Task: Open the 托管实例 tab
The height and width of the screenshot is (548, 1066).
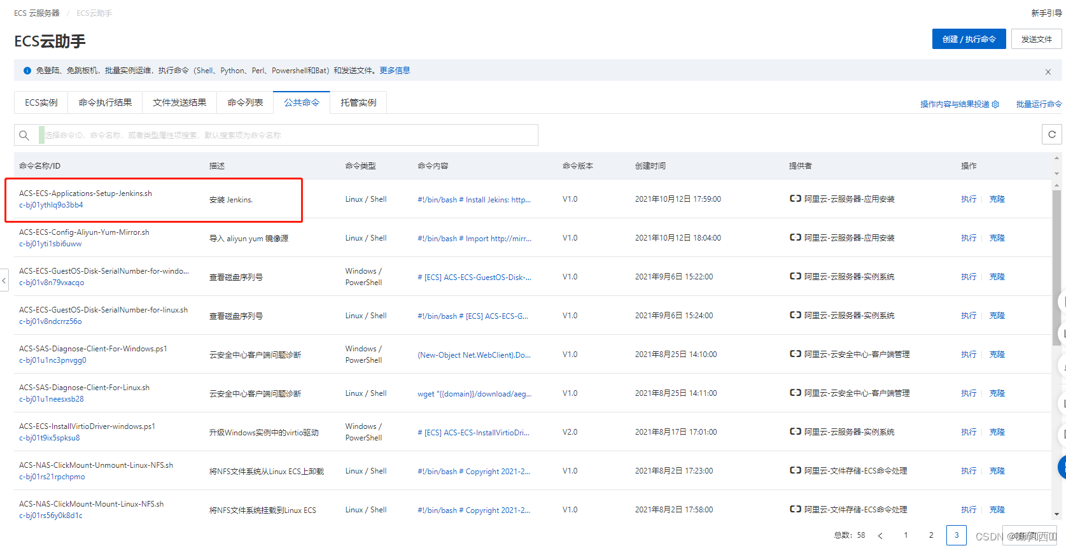Action: click(358, 102)
